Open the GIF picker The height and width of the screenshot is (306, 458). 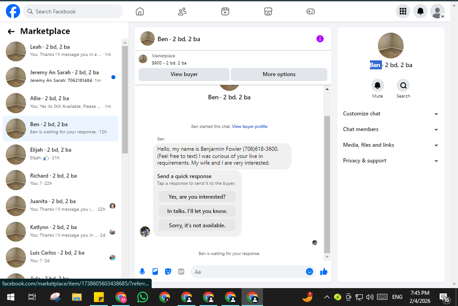(x=181, y=272)
